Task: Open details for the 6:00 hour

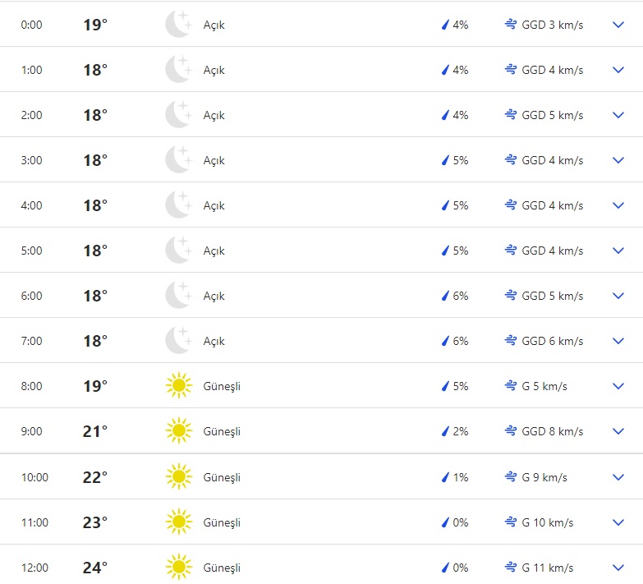Action: click(x=619, y=296)
